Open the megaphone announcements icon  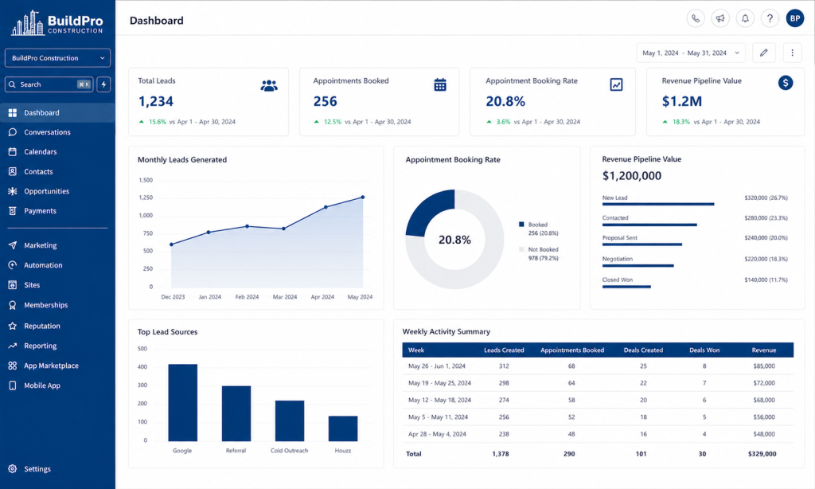tap(720, 19)
